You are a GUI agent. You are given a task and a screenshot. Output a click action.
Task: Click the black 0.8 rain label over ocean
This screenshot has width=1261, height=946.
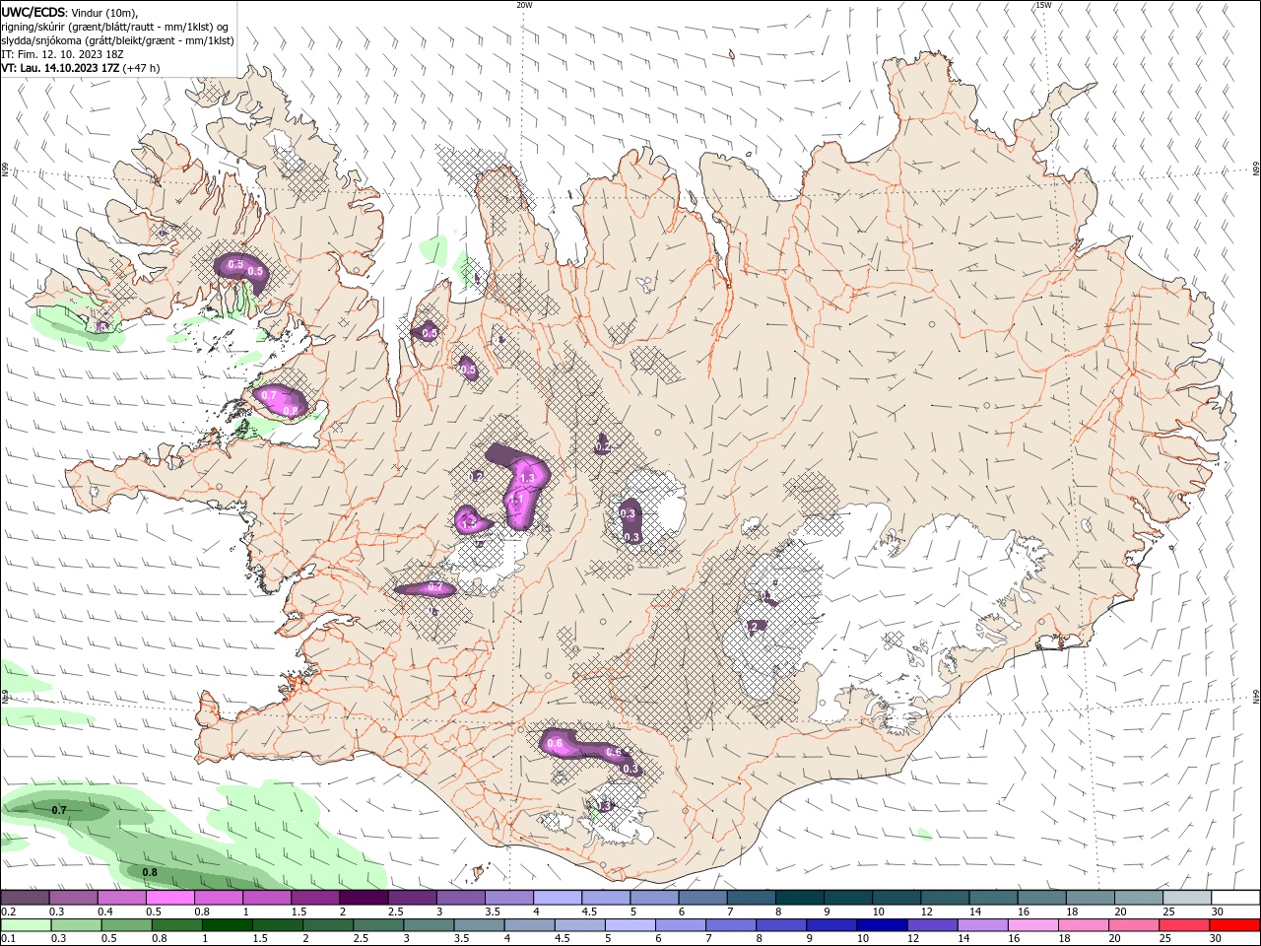coord(150,872)
